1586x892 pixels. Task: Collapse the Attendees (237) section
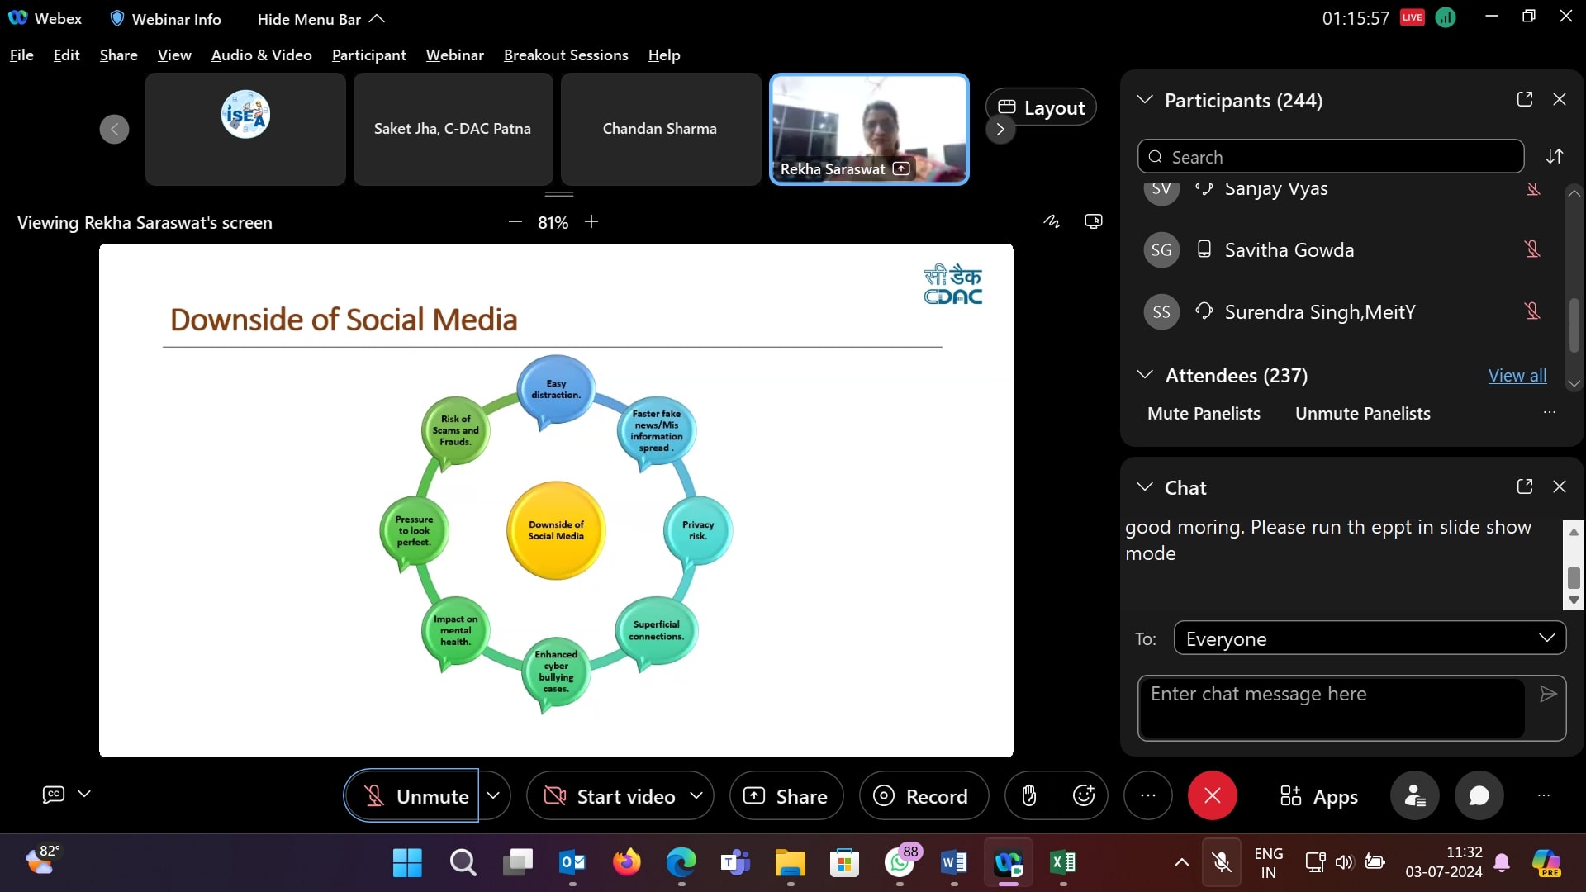pos(1145,375)
